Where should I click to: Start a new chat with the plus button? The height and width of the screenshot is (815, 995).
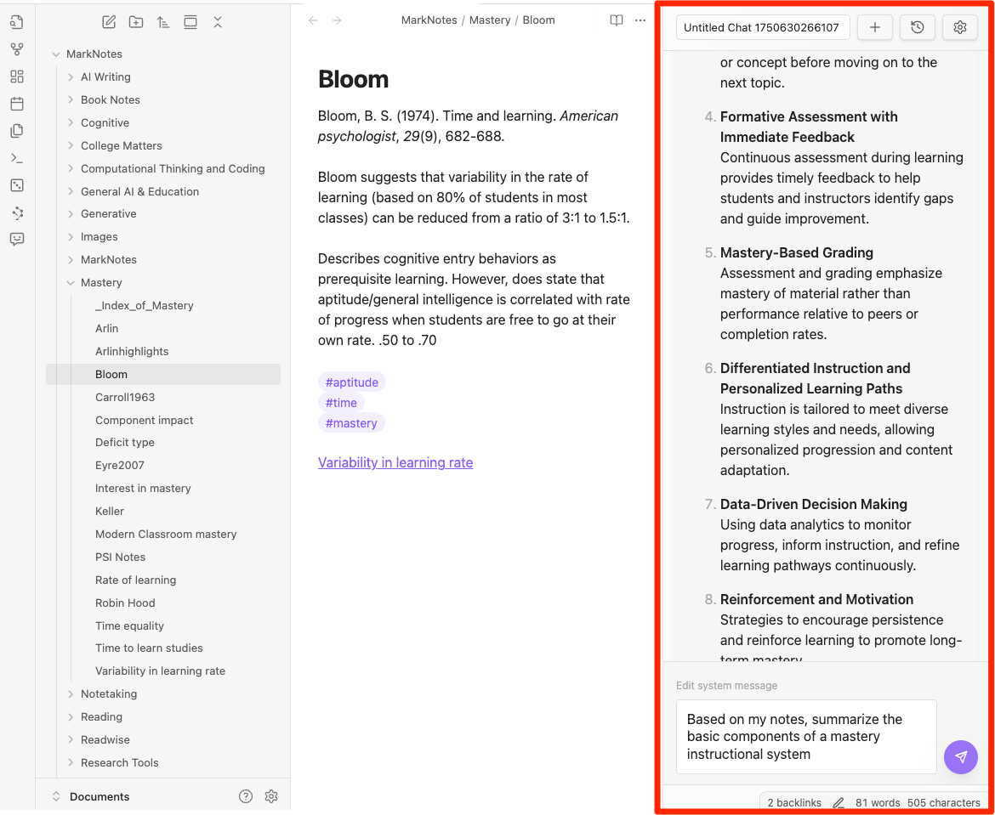coord(874,27)
